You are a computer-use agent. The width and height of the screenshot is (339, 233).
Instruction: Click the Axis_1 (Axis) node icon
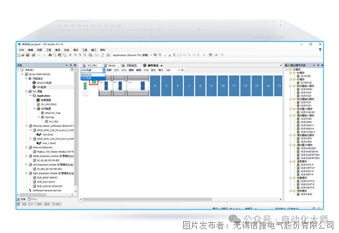[x=39, y=143]
